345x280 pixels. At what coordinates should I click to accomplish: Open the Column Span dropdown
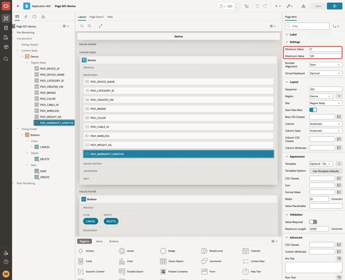pos(325,131)
